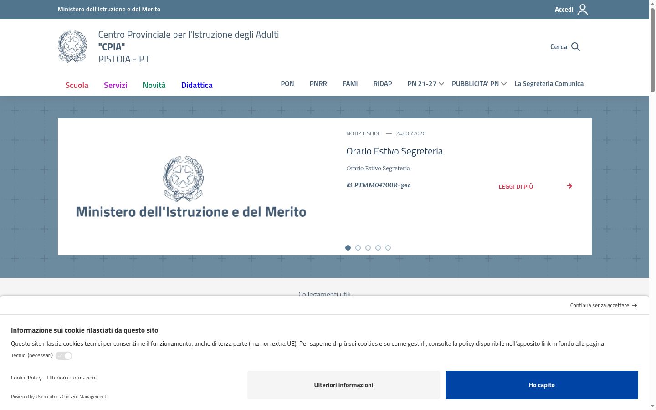
Task: Click the Cerca search label
Action: [559, 47]
